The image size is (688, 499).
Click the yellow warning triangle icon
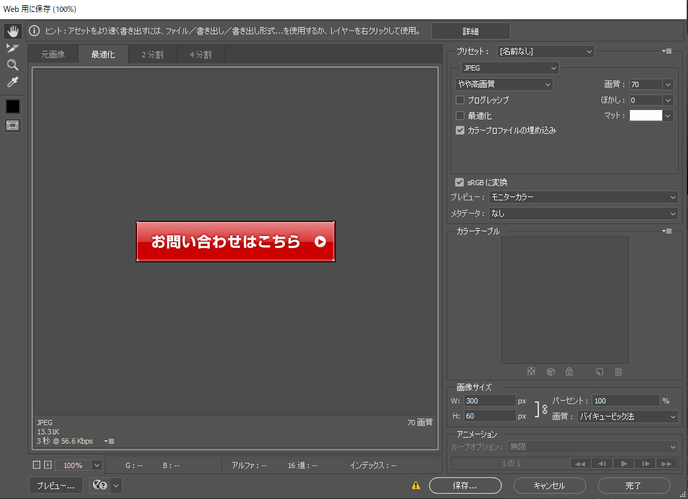tap(416, 485)
